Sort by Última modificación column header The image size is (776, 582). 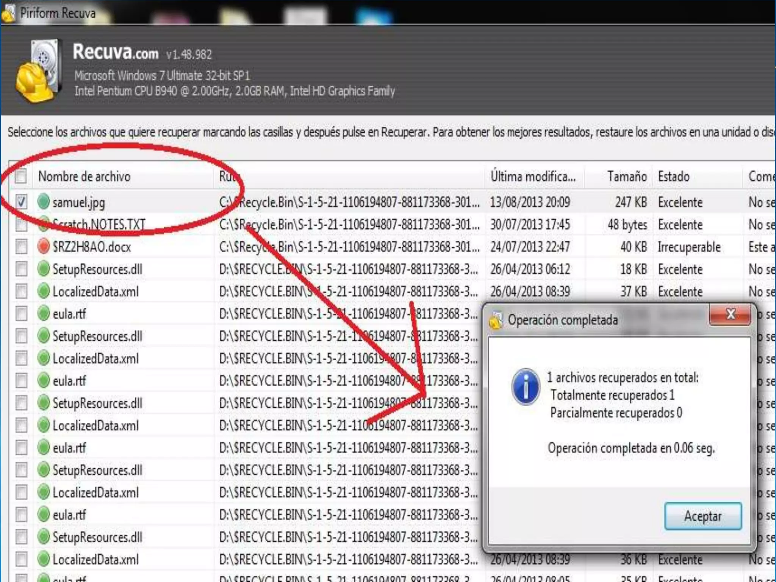[x=533, y=177]
